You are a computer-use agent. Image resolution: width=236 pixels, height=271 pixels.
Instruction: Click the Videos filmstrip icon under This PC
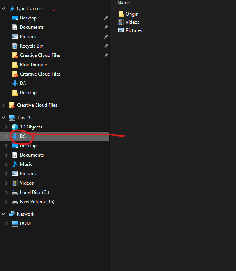click(15, 183)
